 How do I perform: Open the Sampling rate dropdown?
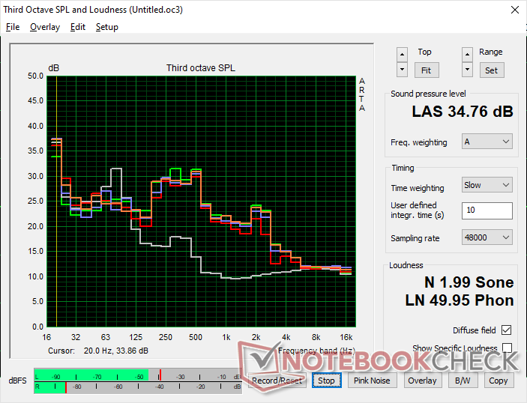pos(487,237)
